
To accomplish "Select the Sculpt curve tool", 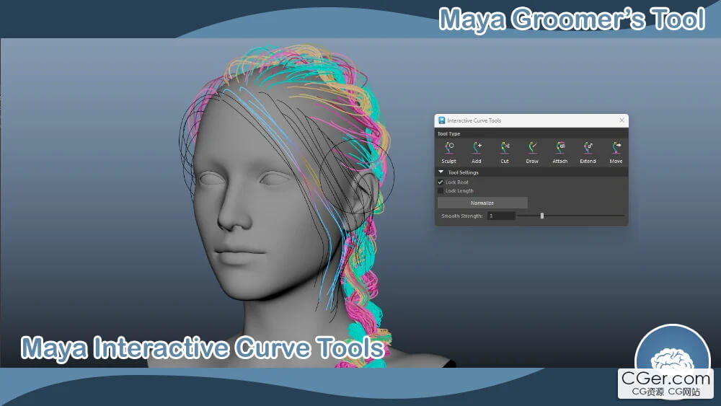I will pyautogui.click(x=448, y=152).
